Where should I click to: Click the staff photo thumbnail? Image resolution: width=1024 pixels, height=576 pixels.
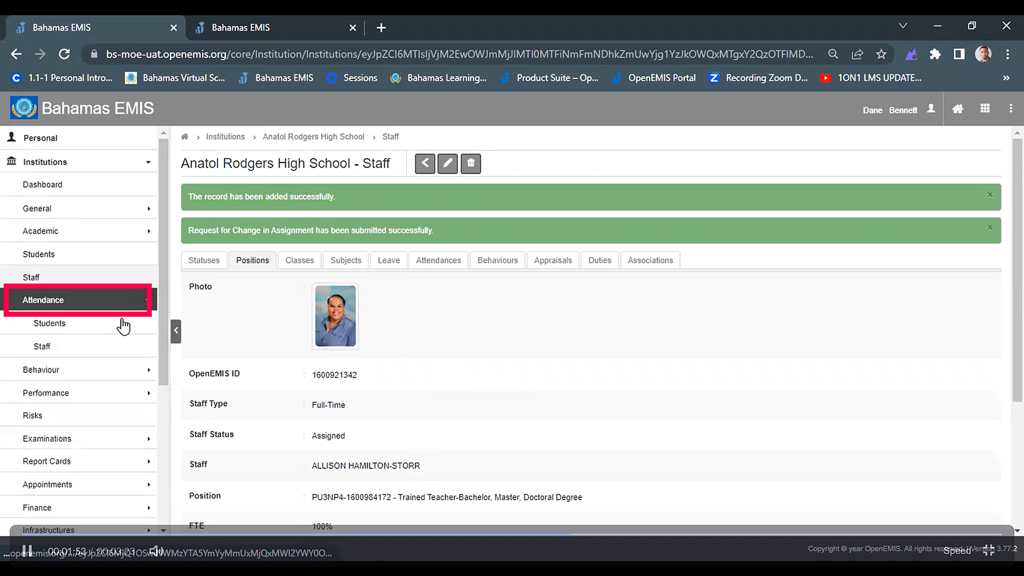(335, 316)
